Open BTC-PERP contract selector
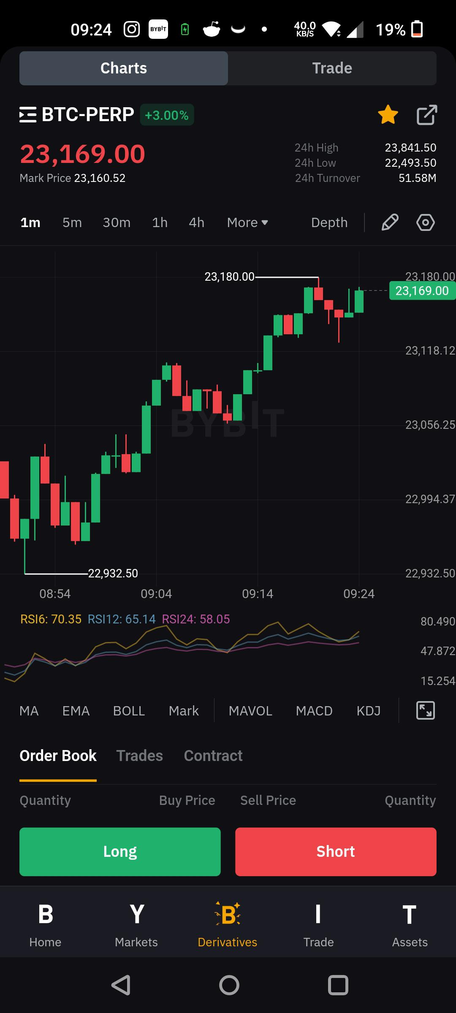The height and width of the screenshot is (1013, 456). 88,114
